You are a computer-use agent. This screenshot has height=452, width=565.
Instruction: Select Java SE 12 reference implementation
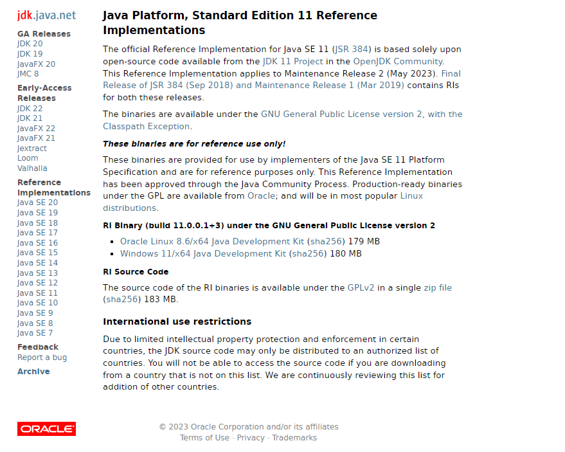37,283
